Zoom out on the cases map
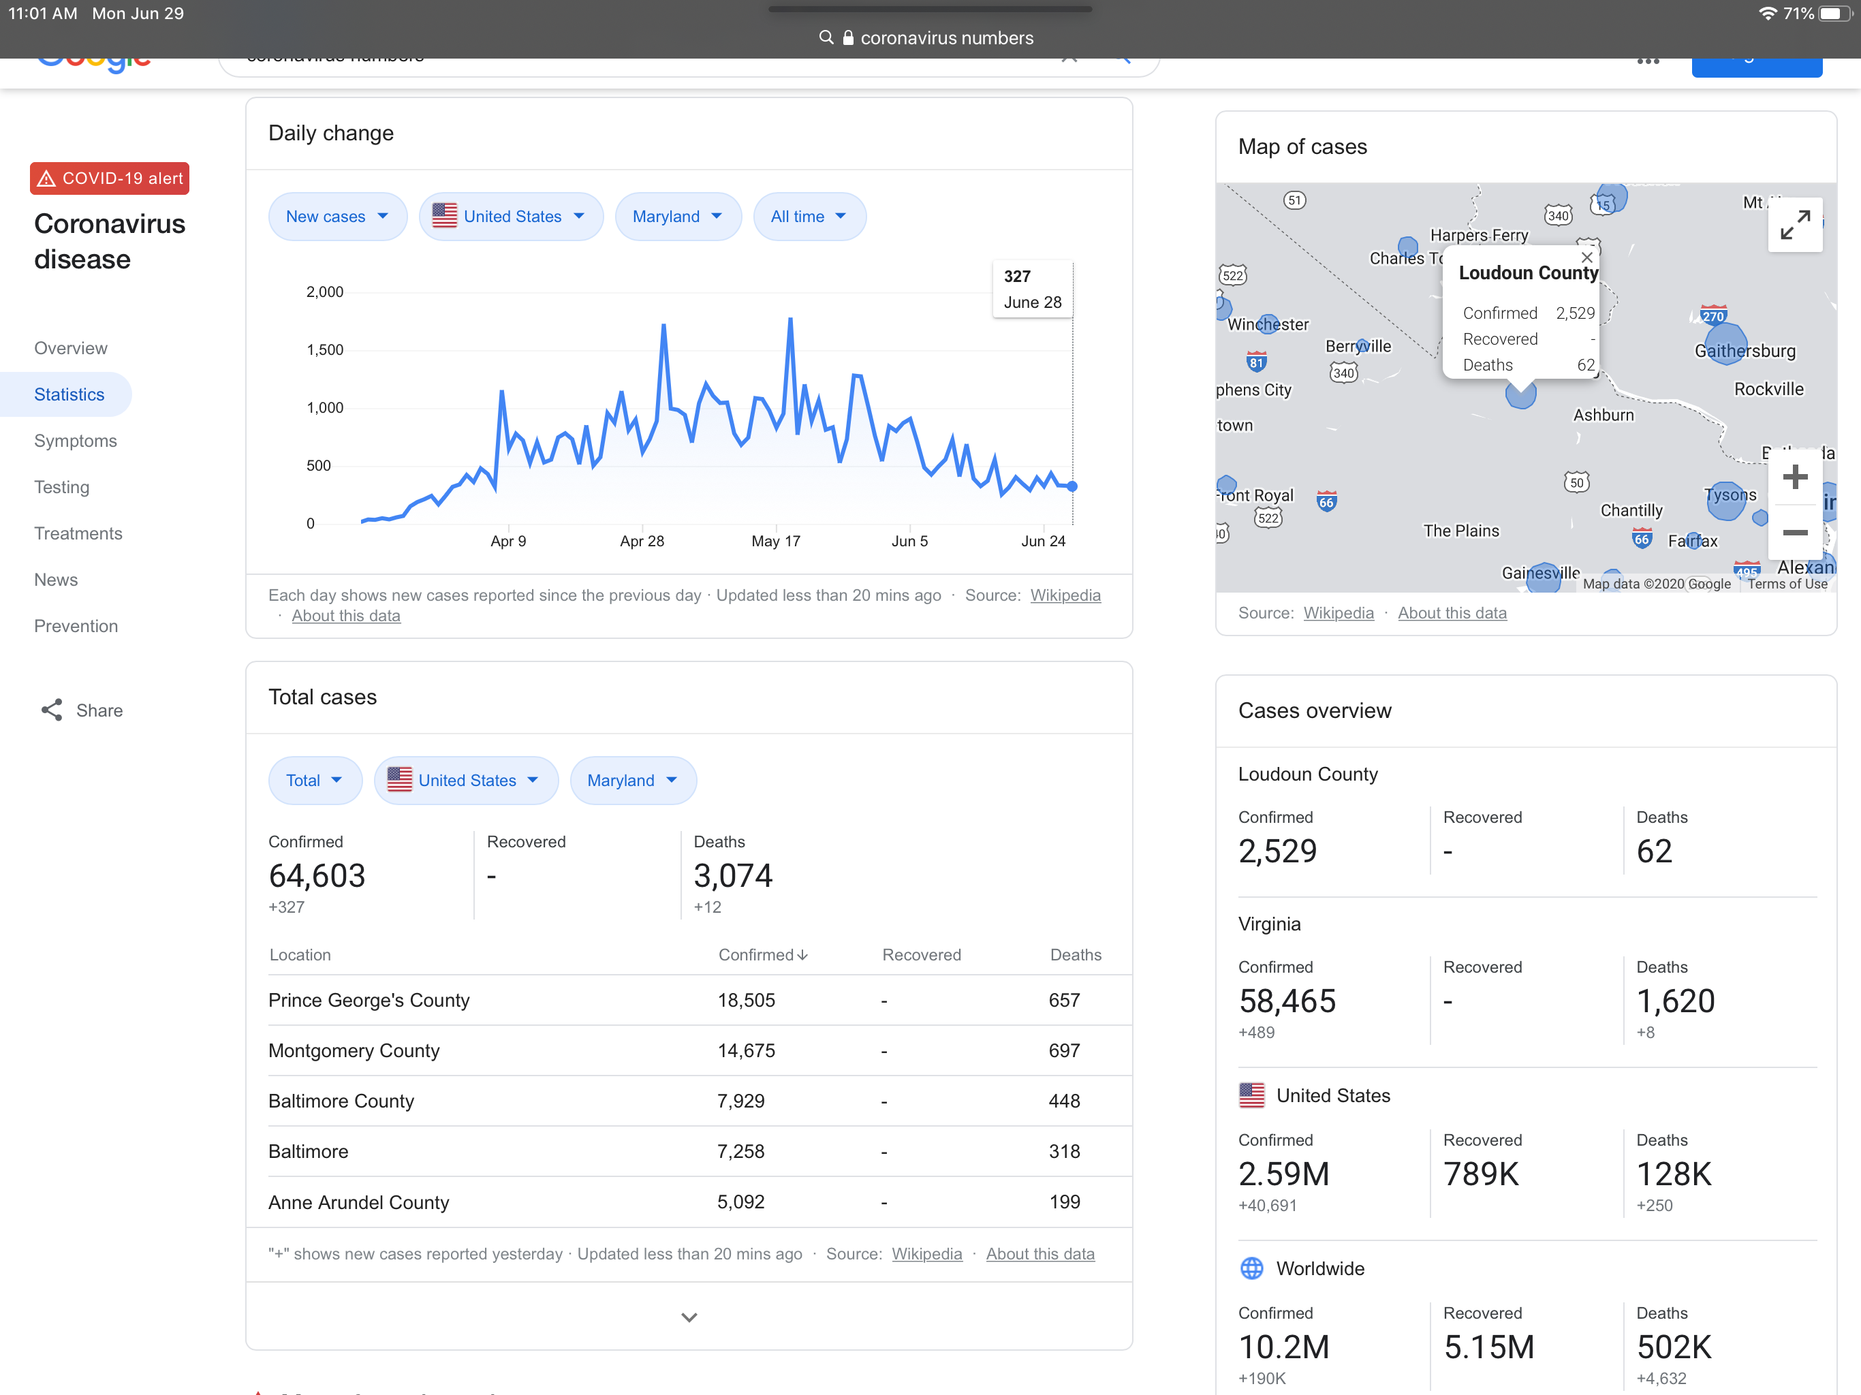 [1794, 533]
